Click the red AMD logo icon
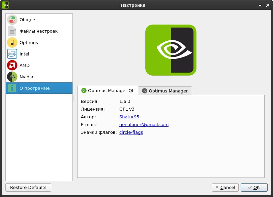 12,65
